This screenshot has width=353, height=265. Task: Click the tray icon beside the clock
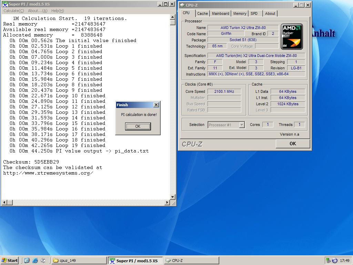point(335,261)
